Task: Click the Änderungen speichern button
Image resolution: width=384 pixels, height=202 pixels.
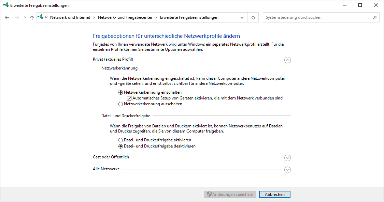Action: click(230, 195)
